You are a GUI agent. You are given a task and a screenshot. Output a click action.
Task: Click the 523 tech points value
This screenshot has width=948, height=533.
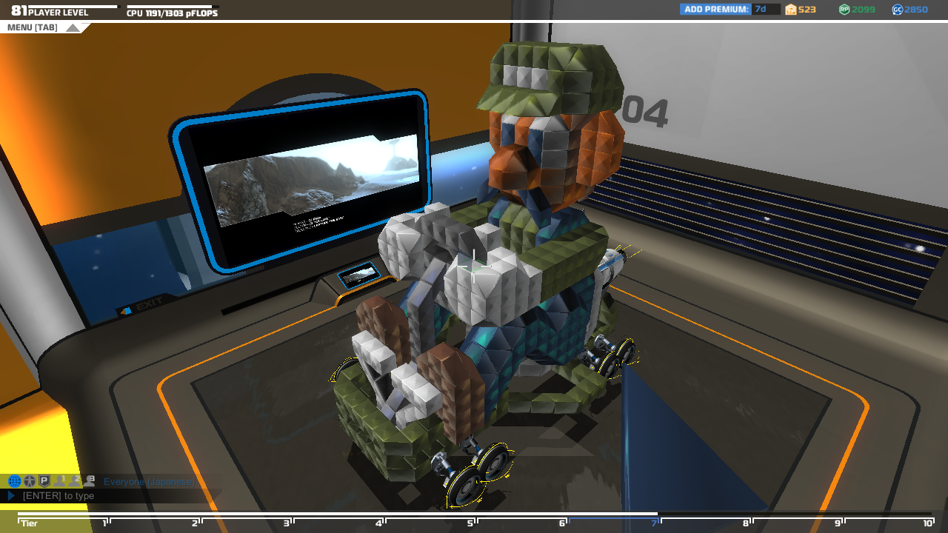point(807,10)
